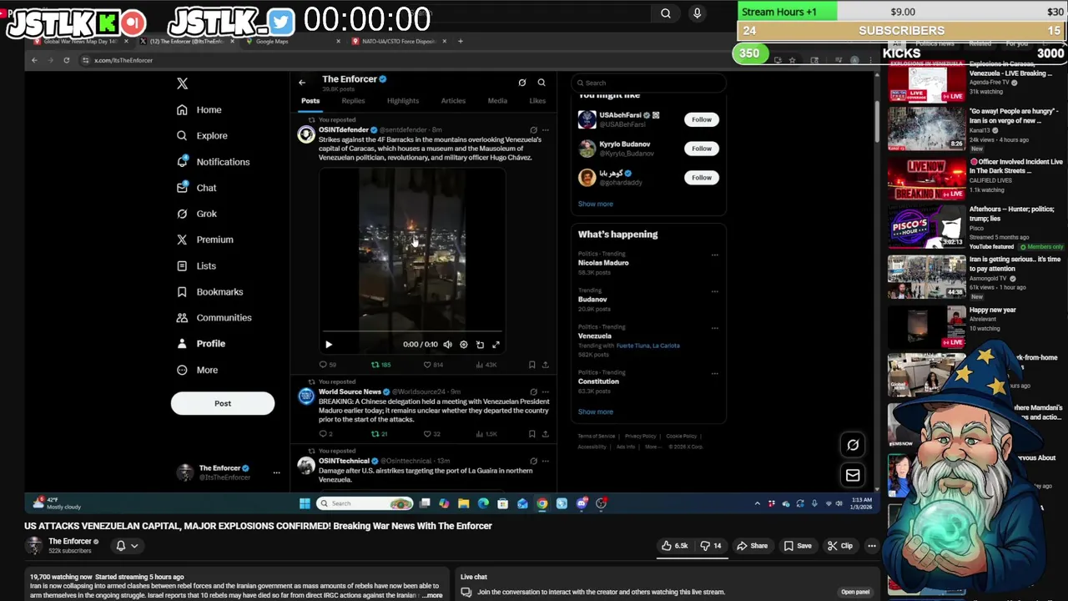Expand description with ...more link
1068x601 pixels.
432,595
